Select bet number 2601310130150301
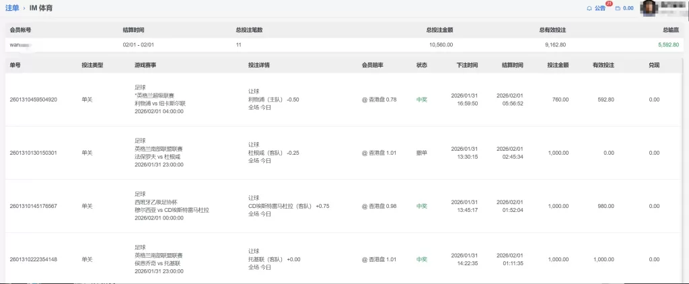Screen dimensions: 689x284 point(34,153)
